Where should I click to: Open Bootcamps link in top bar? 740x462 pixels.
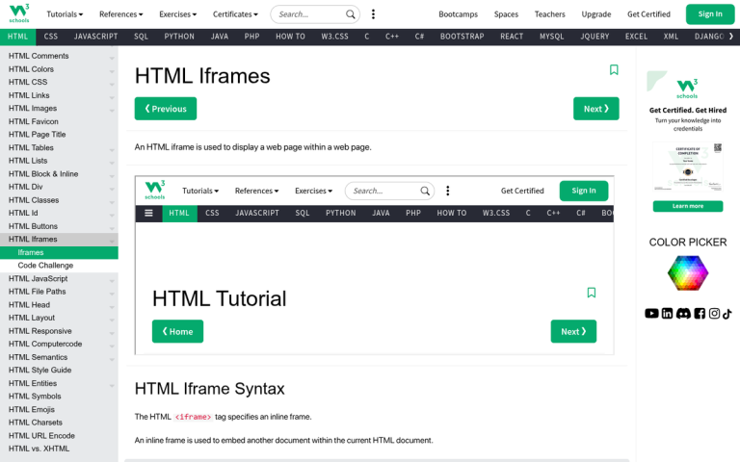click(x=459, y=14)
